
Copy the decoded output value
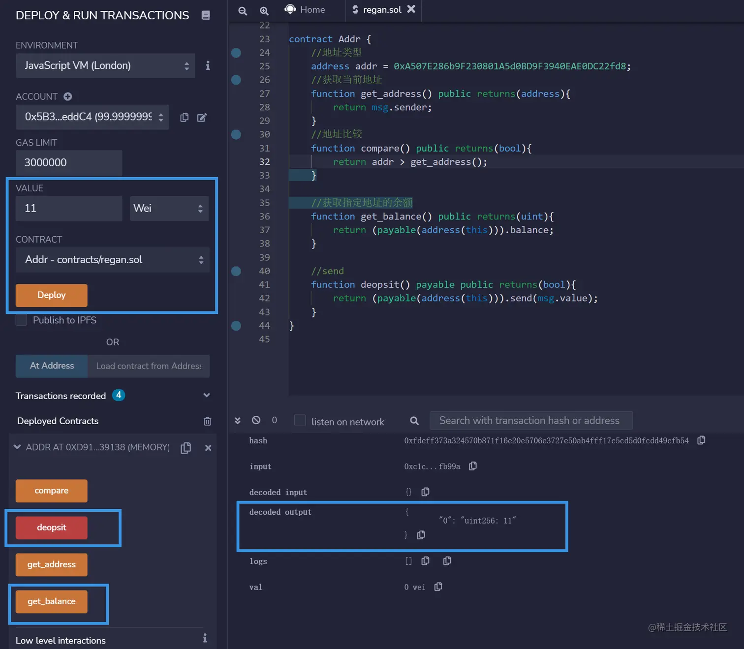point(421,535)
